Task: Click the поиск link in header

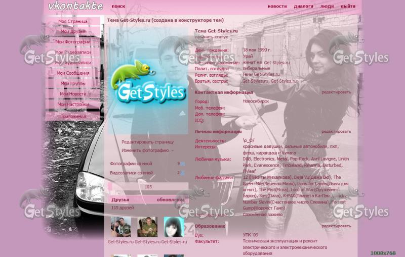Action: click(118, 7)
